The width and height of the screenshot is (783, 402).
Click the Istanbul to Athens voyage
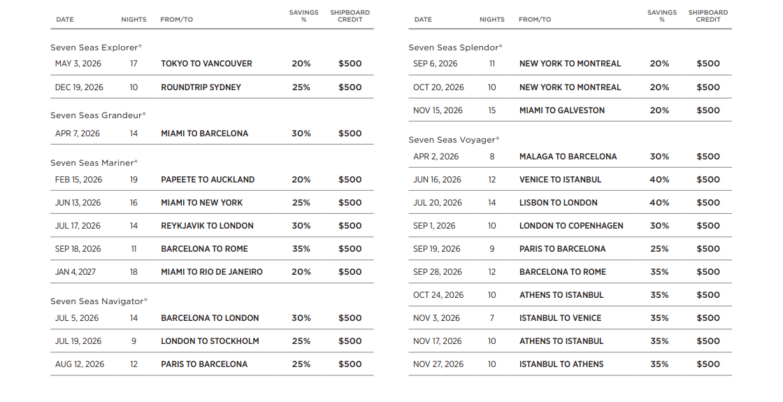click(x=561, y=364)
